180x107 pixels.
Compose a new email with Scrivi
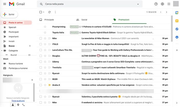(x=9, y=14)
